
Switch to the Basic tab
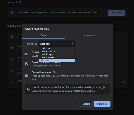(43, 35)
